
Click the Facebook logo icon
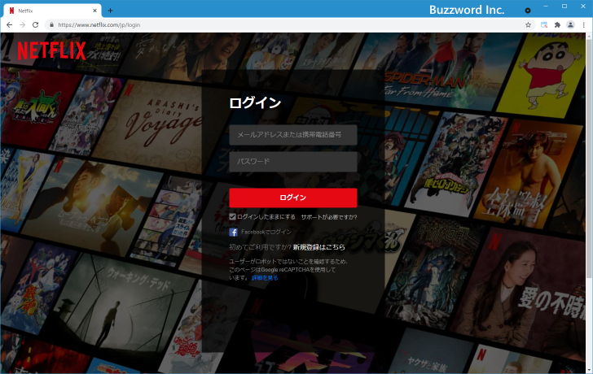pyautogui.click(x=233, y=232)
